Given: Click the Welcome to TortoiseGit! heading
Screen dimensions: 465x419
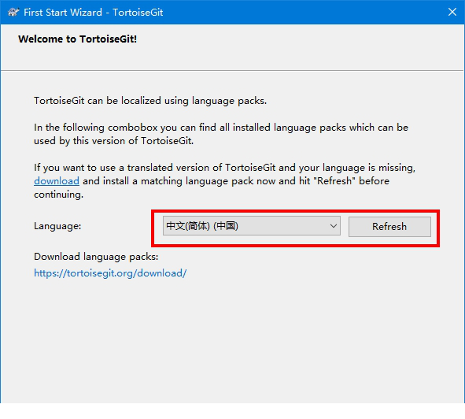Looking at the screenshot, I should coord(77,39).
